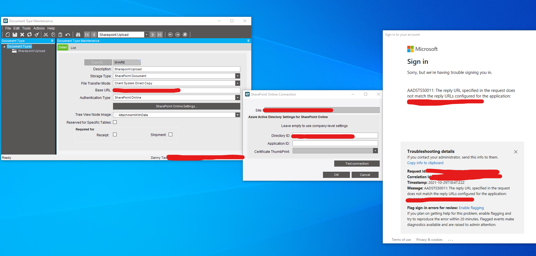Screen dimensions: 536x256
Task: Click the Description field containing Sharepoint Upload
Action: coord(177,69)
